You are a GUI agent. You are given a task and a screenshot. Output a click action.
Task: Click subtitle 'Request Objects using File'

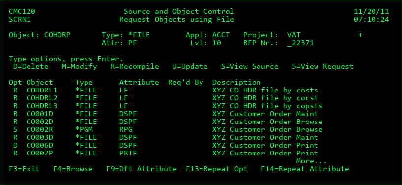tap(177, 20)
